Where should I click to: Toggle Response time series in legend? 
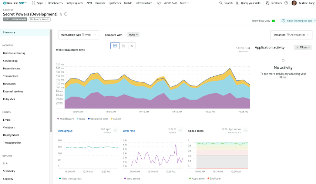98,119
